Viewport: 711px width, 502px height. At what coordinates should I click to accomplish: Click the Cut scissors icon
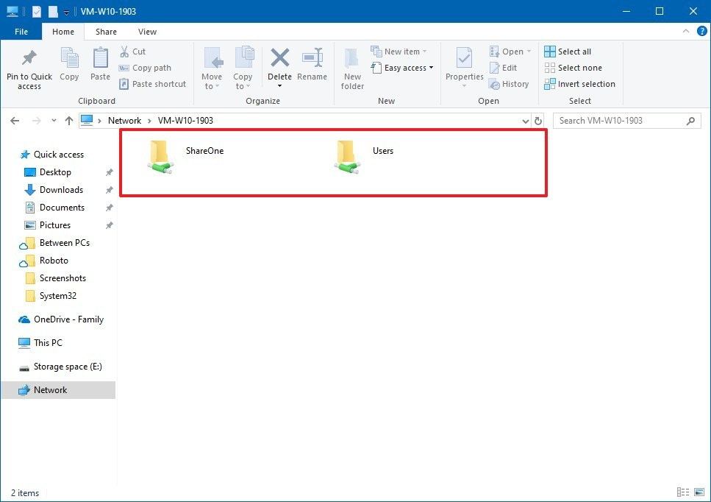124,52
